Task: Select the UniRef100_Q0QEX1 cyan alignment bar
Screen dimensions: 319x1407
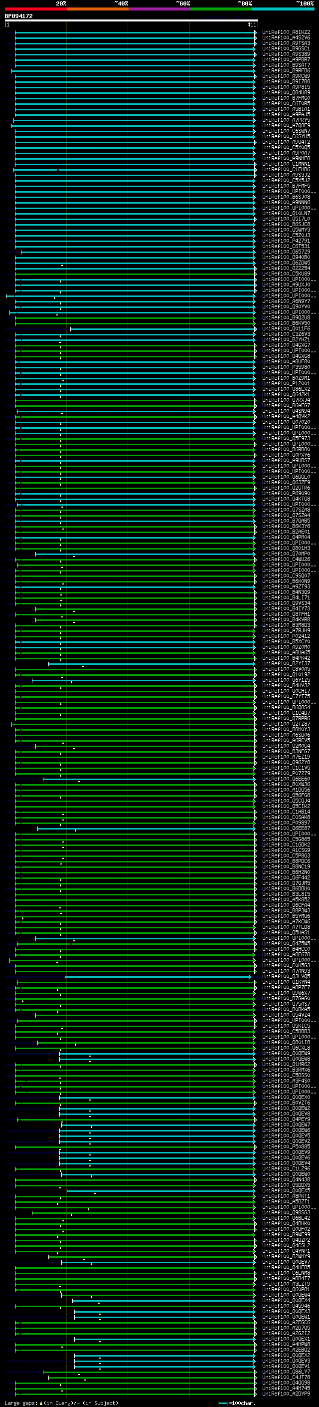Action: tap(164, 1339)
